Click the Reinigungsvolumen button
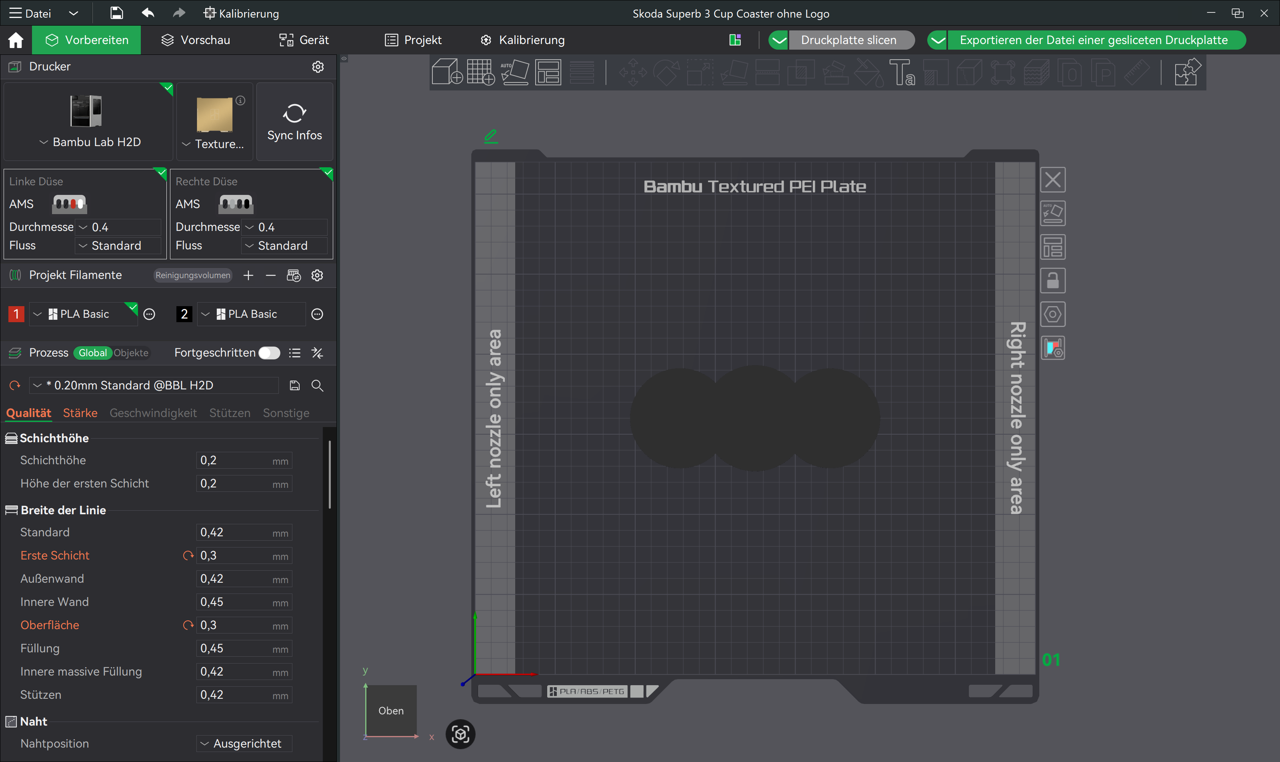 [x=193, y=275]
